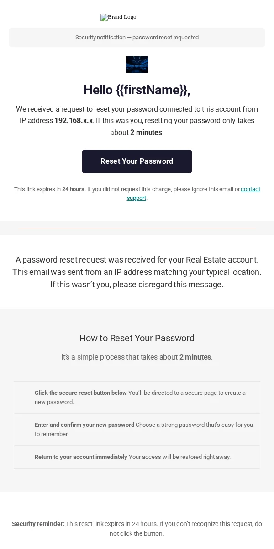Screen dimensions: 274x549
Task: Click the Real Estate account paragraph
Action: pyautogui.click(x=137, y=272)
